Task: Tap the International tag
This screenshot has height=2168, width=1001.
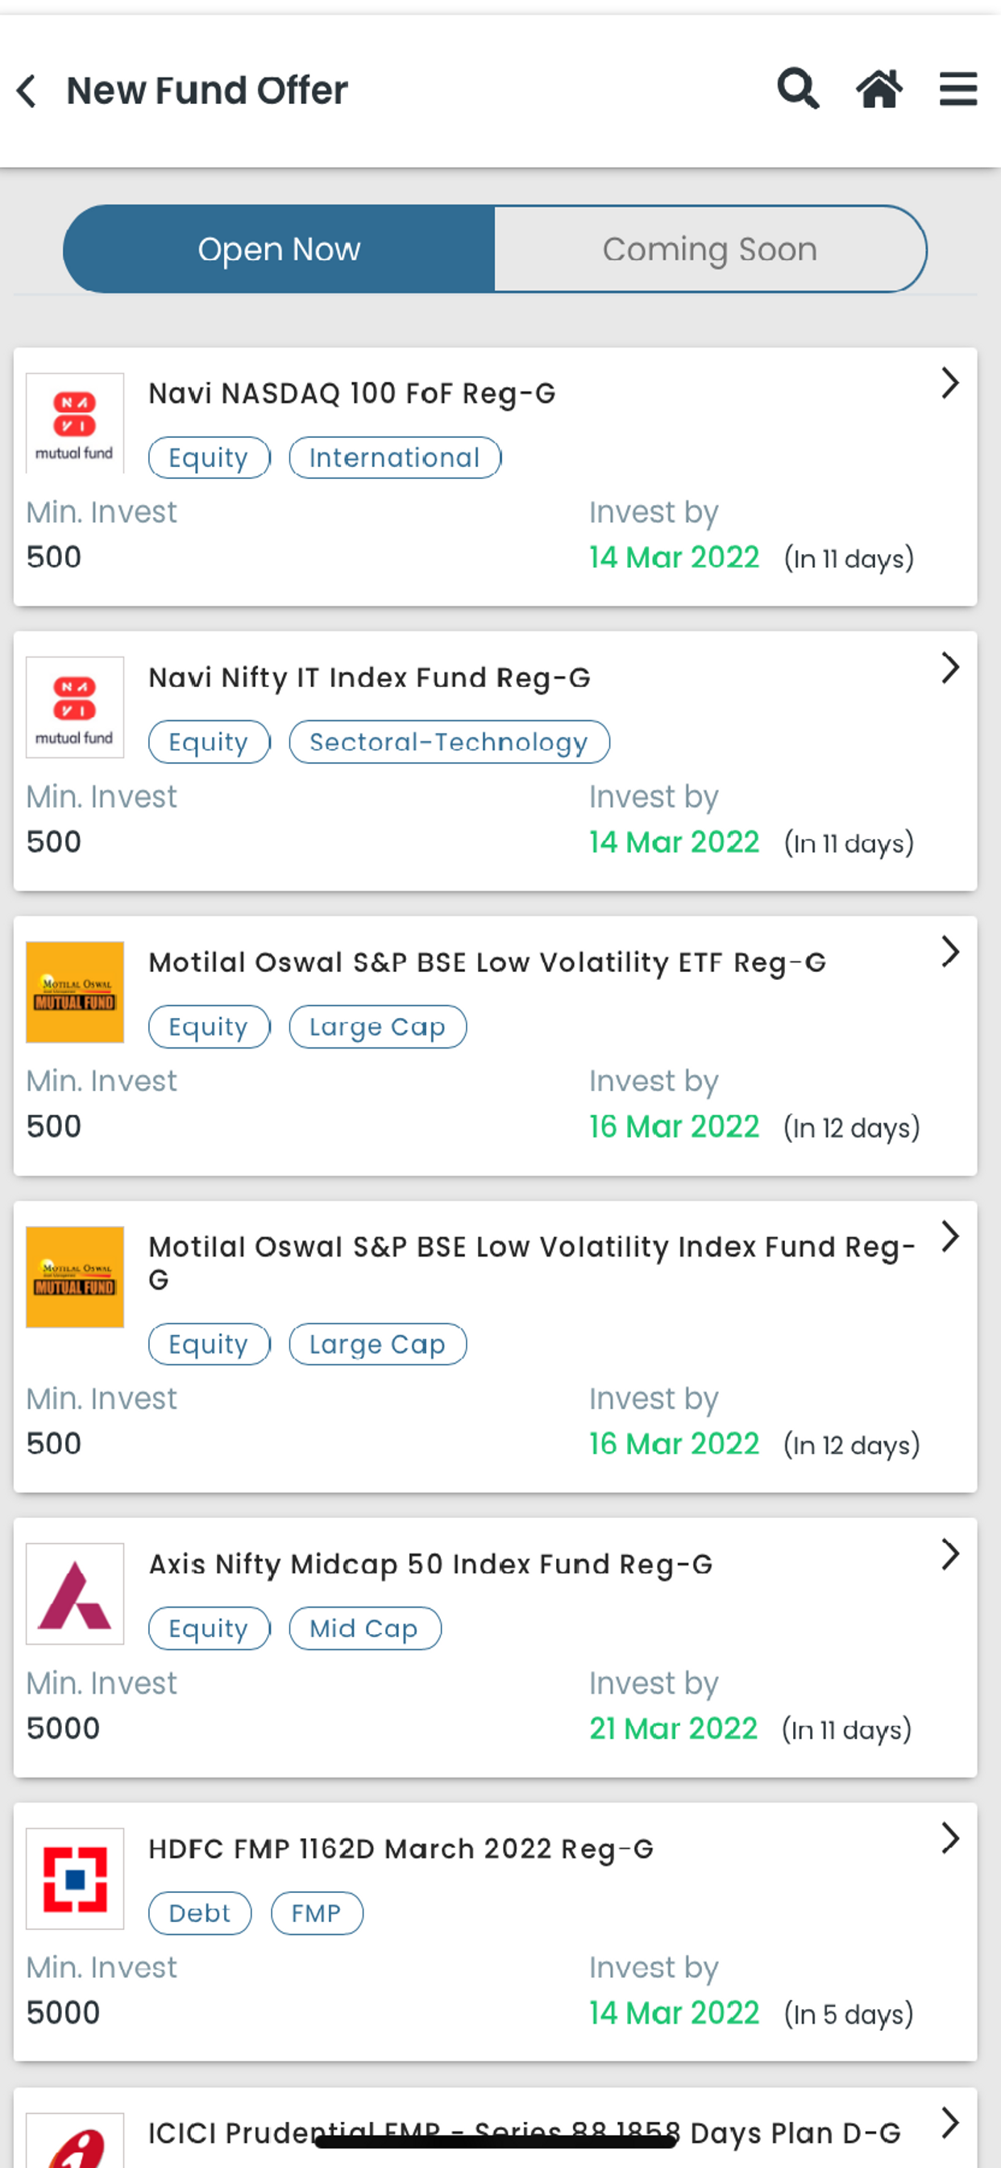Action: pos(394,458)
